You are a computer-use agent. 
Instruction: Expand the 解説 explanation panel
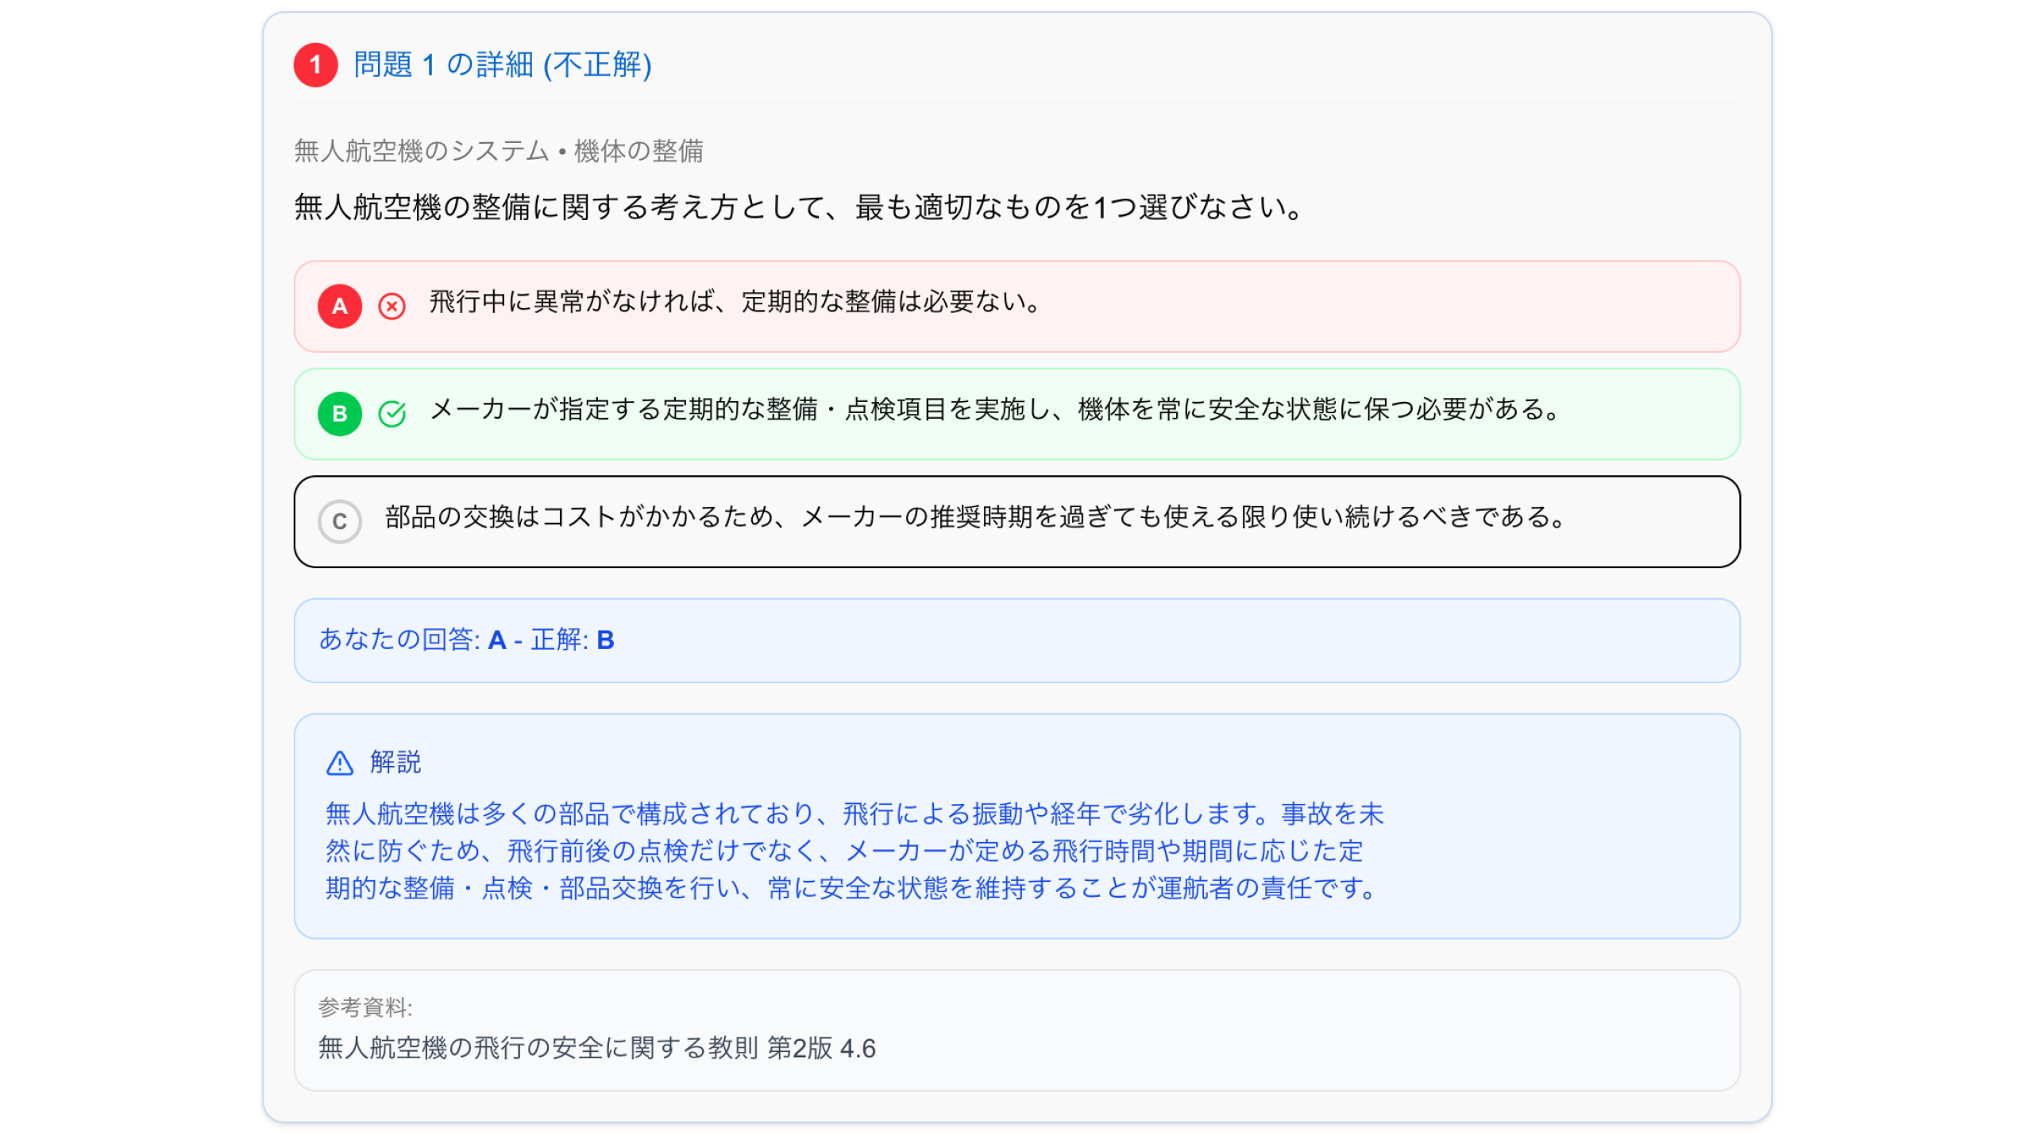click(x=395, y=763)
